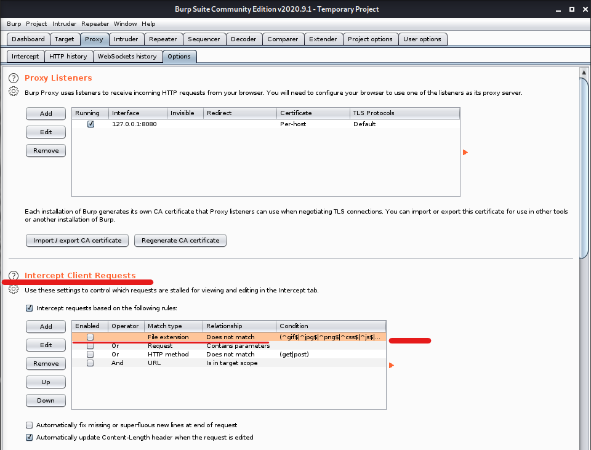591x450 pixels.
Task: Click Condition column header in rules table
Action: [331, 326]
